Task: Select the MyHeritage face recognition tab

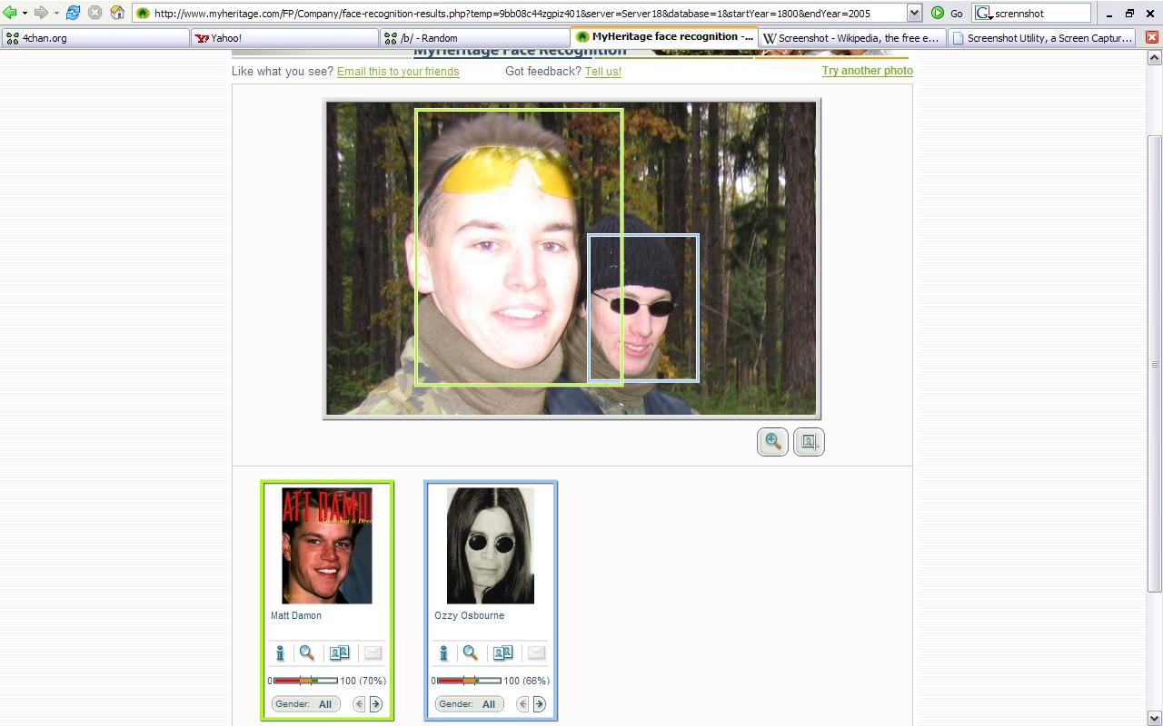Action: tap(664, 37)
